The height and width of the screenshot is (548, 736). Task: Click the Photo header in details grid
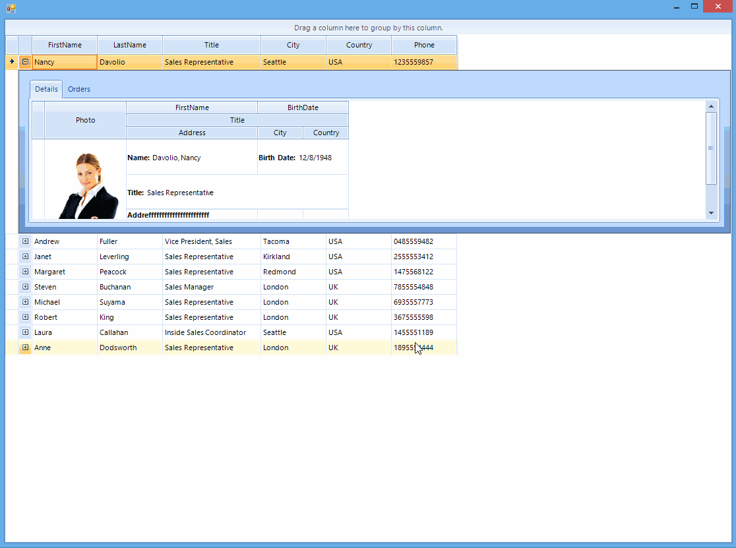86,120
